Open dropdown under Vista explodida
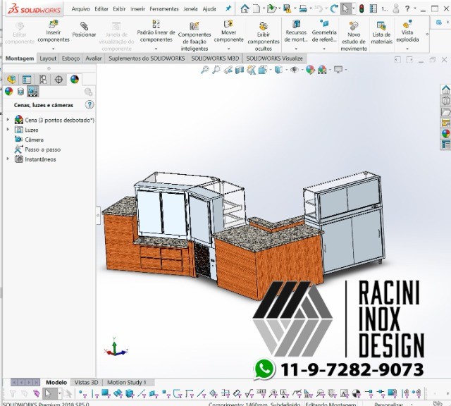Viewport: 451px width, 406px height. pyautogui.click(x=407, y=49)
